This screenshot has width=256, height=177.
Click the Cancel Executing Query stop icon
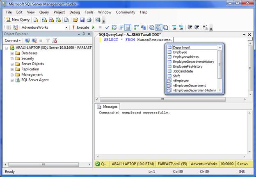[100, 27]
